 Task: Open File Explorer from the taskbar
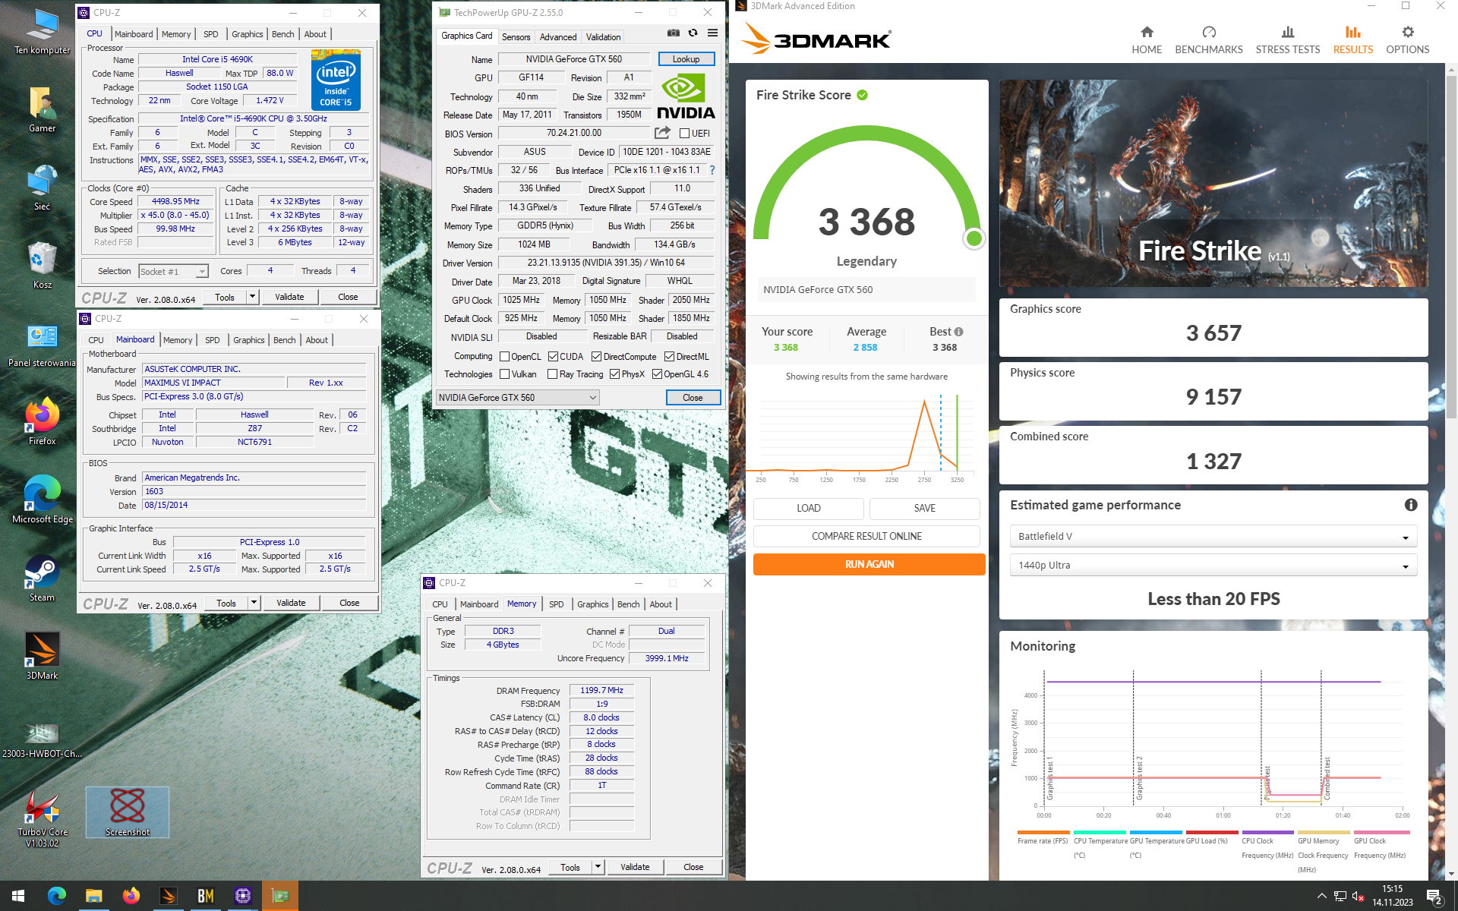click(x=93, y=896)
